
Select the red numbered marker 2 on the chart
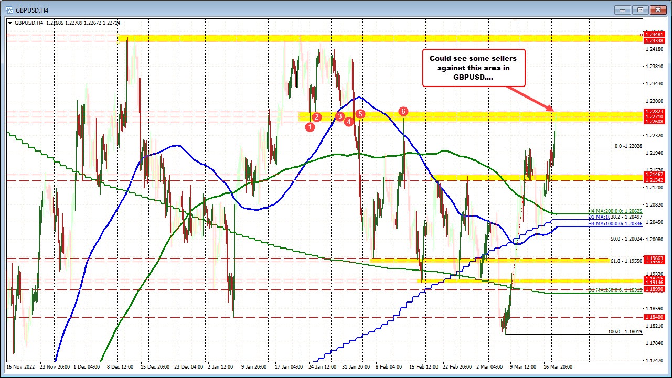point(316,117)
